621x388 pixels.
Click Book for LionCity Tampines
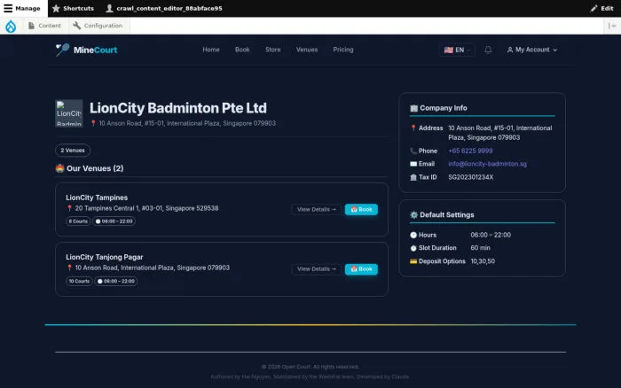point(361,209)
